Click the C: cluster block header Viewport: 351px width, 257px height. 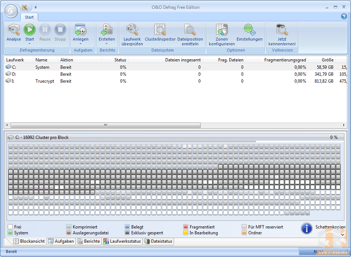pos(175,137)
